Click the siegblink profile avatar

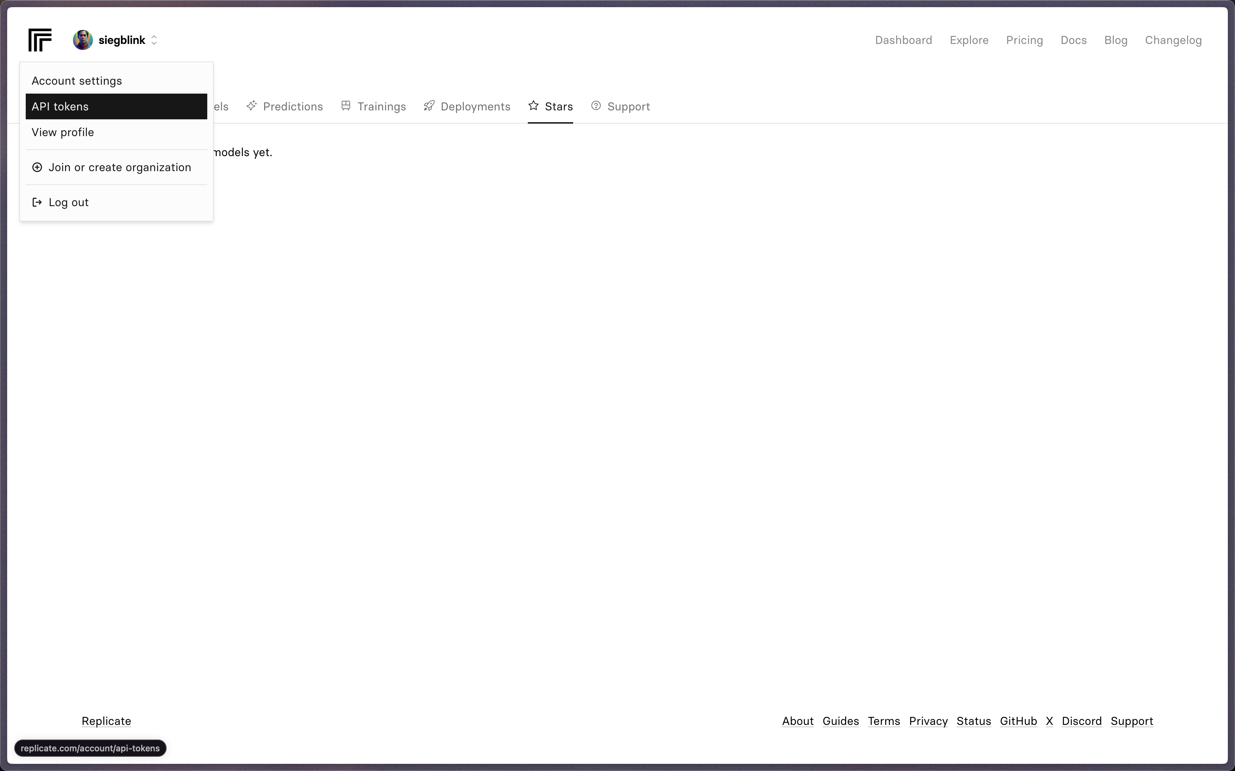[82, 40]
